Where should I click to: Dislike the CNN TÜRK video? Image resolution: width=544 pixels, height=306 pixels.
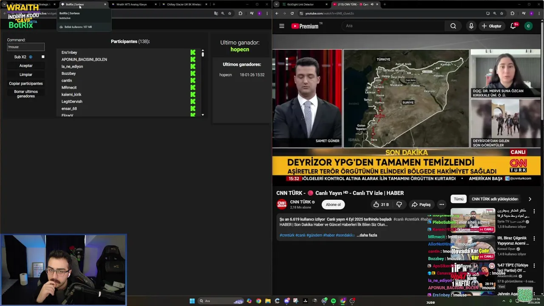[399, 204]
